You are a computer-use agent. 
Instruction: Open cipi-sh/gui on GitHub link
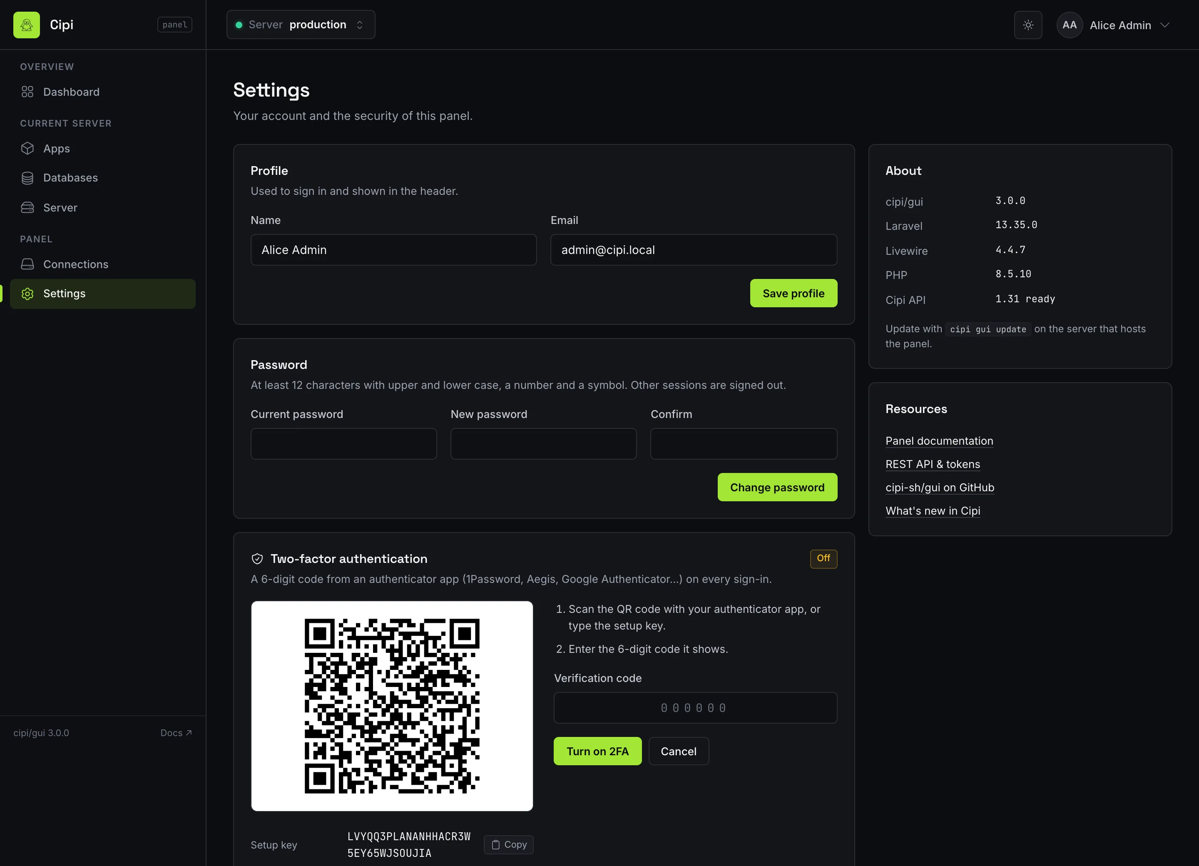(x=940, y=488)
